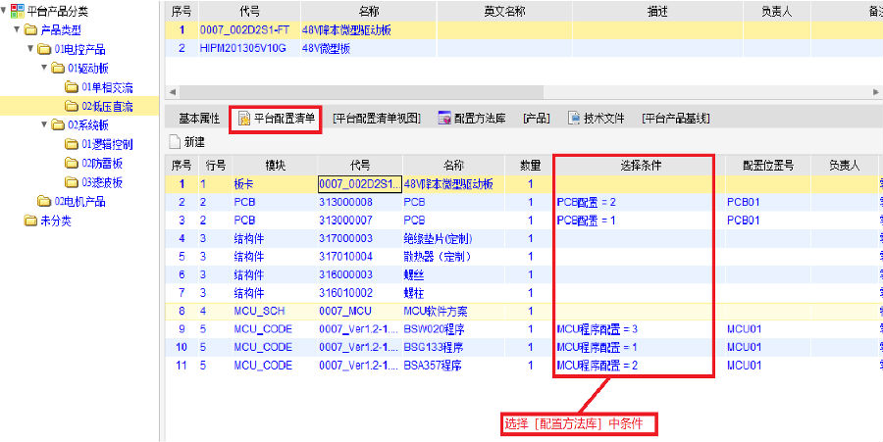
Task: Click the 技术文件 document icon
Action: 574,119
